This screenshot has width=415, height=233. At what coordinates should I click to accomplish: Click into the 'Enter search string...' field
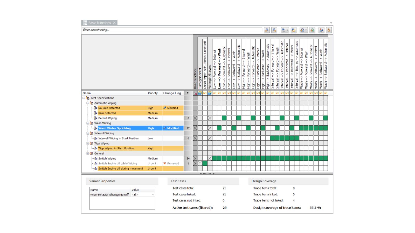pos(172,30)
